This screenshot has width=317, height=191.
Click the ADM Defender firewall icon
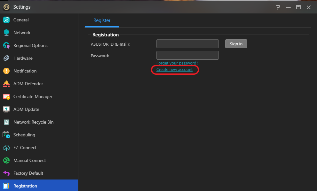(6, 84)
